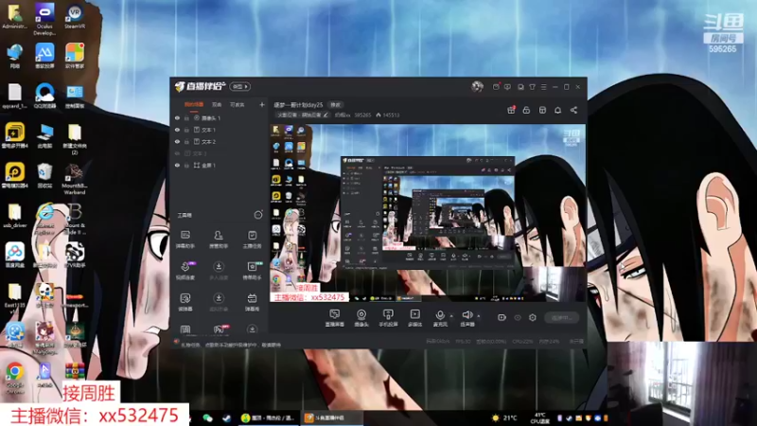
Task: Select the 摄像头 1 layer row
Action: [220, 117]
